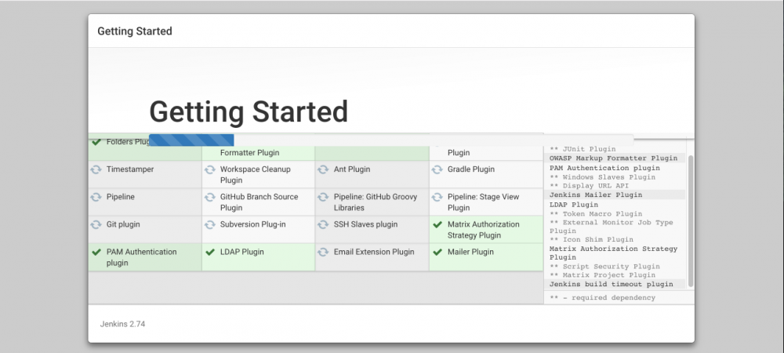Click the Jenkins 2.74 version text
Image resolution: width=784 pixels, height=353 pixels.
122,324
